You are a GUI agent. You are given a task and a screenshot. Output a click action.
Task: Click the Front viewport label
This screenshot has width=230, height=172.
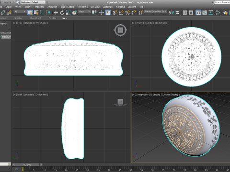tap(139, 23)
